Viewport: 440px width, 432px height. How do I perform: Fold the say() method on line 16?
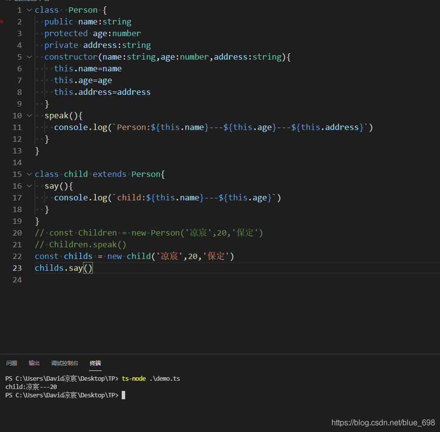(29, 186)
